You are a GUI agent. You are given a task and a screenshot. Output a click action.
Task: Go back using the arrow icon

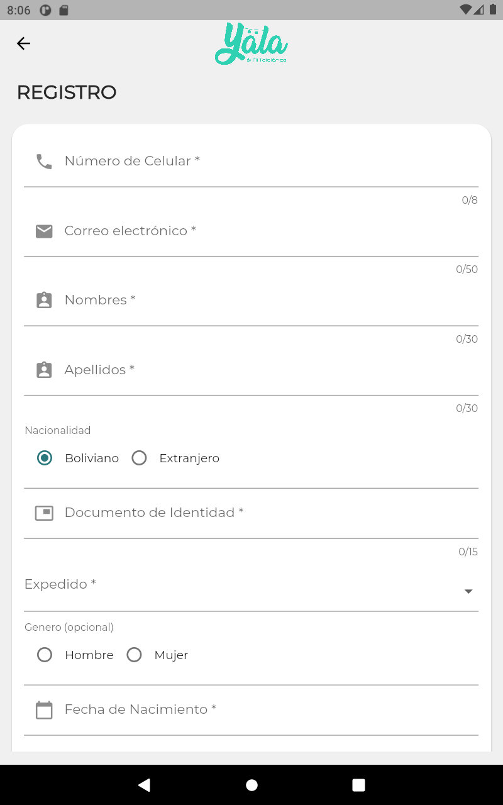tap(23, 43)
